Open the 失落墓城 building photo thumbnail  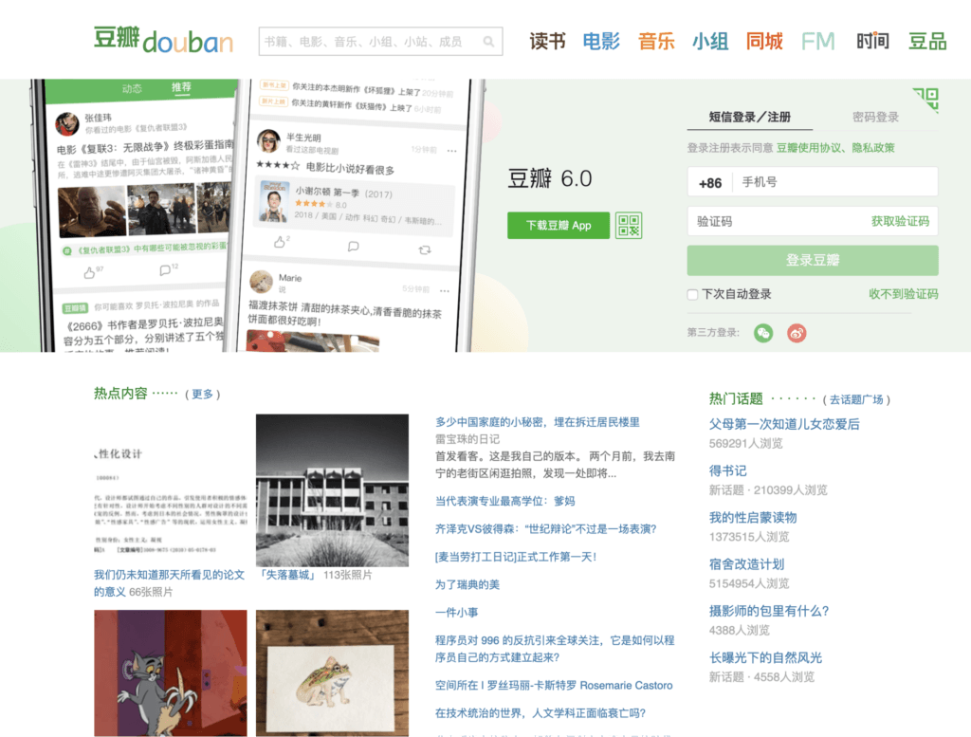[332, 490]
